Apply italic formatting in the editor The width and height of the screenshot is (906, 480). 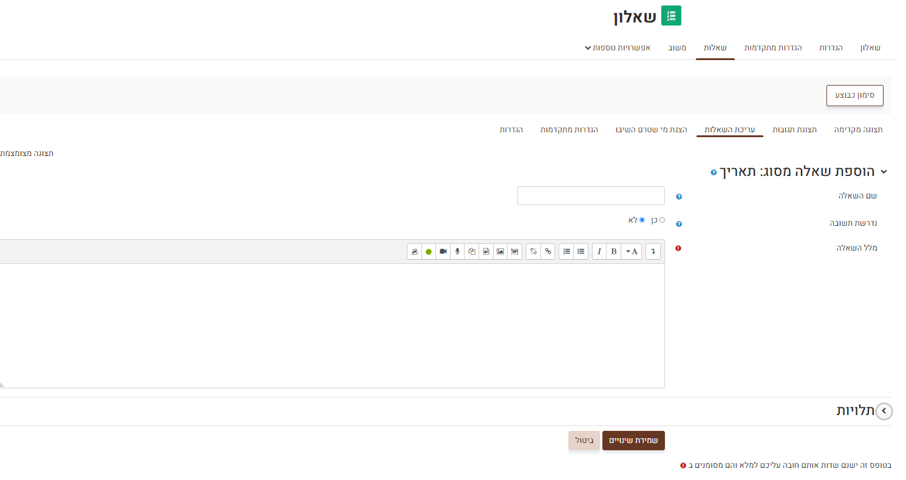599,251
